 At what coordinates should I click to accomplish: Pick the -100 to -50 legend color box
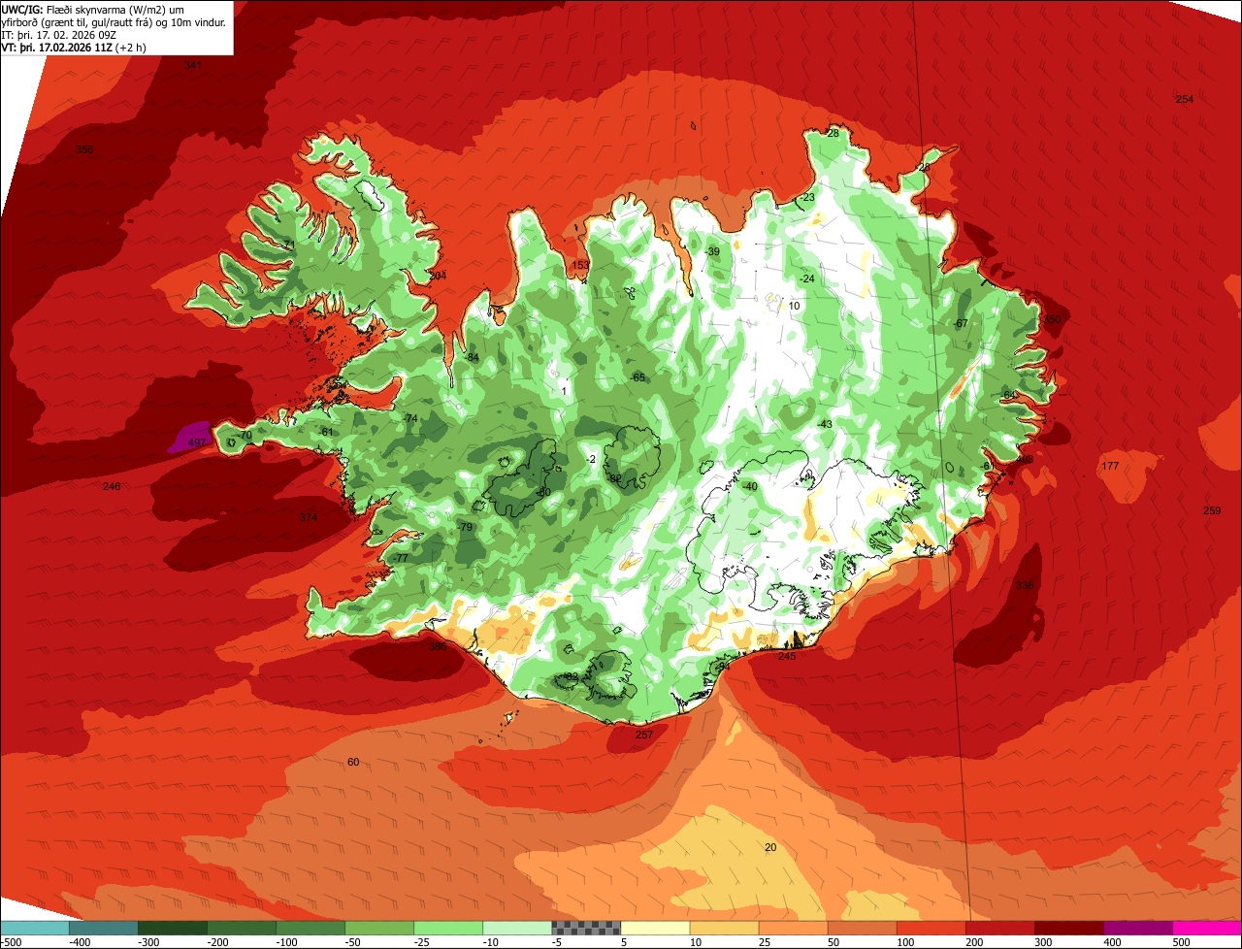pos(310,928)
